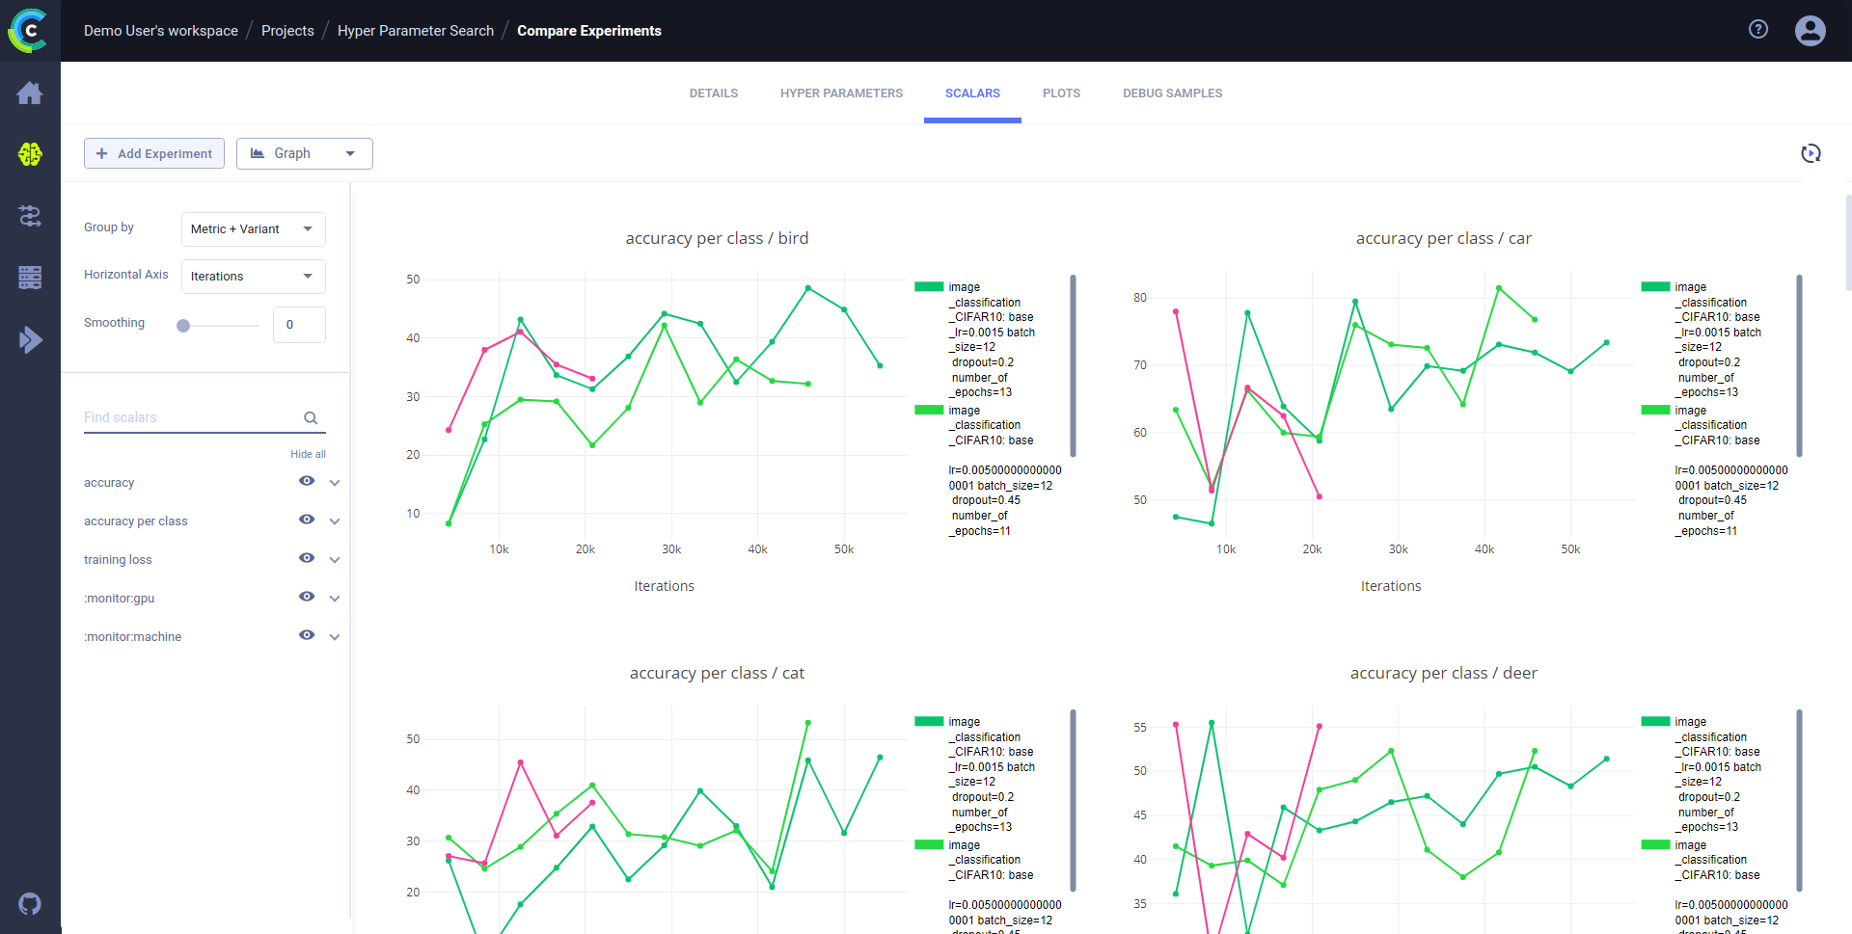Click the Smoothing slider handle
Viewport: 1852px width, 934px height.
pyautogui.click(x=183, y=326)
